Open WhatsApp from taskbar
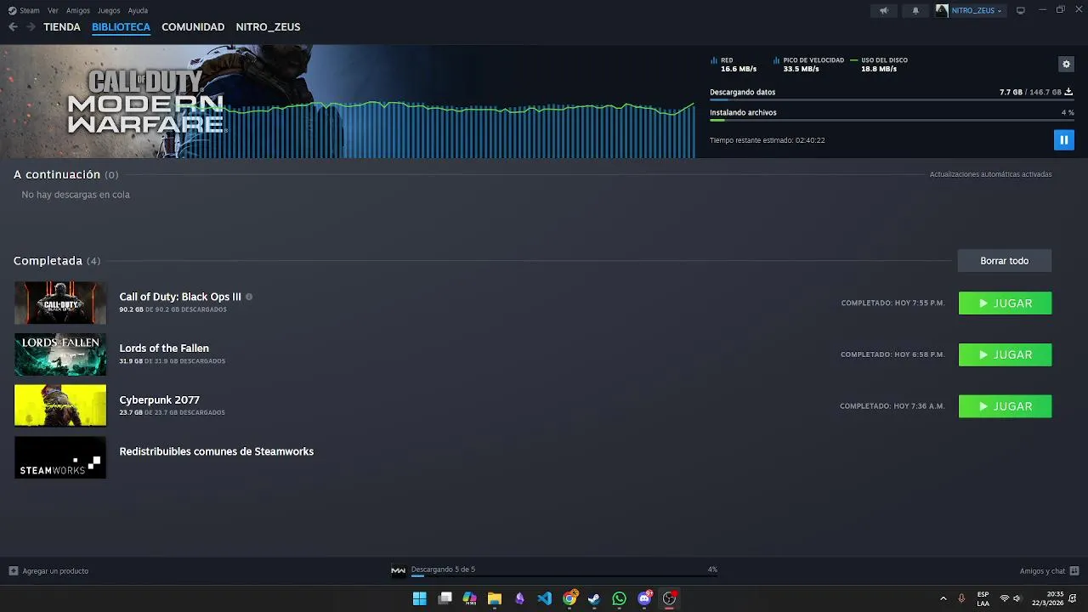This screenshot has height=612, width=1088. pos(620,598)
